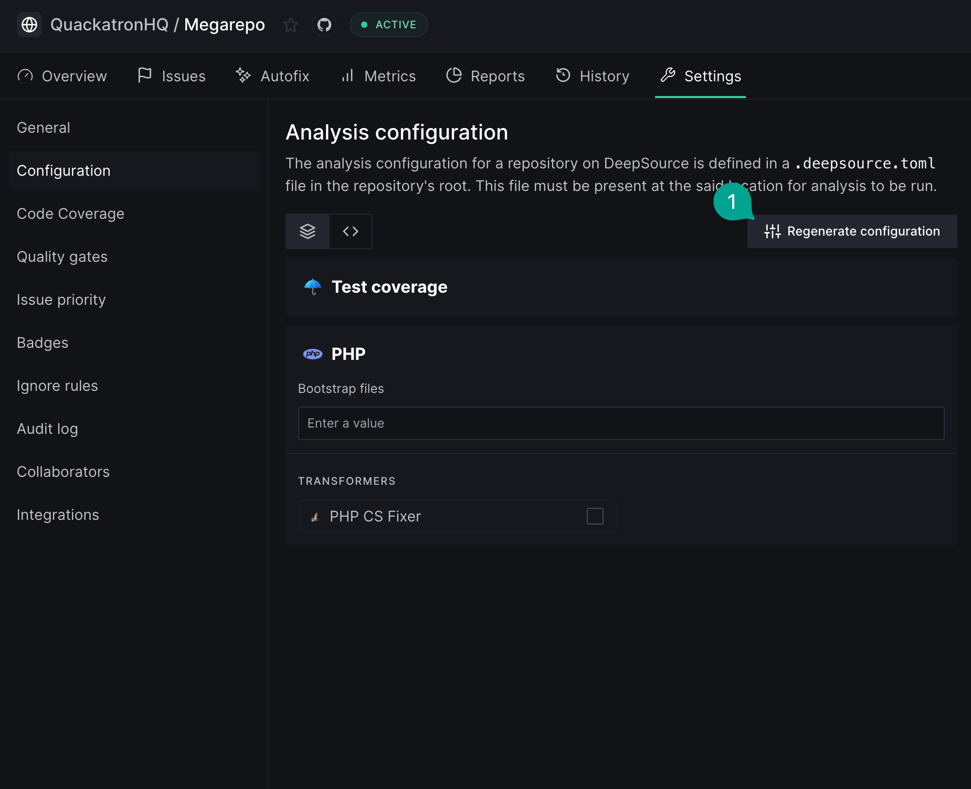Screen dimensions: 971x789
Task: Open Code Coverage settings
Action: pos(71,214)
